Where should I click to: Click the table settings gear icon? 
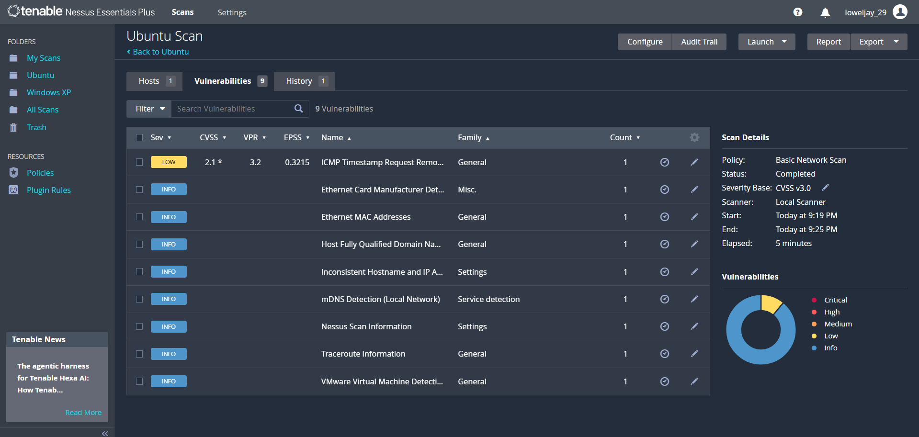pos(694,137)
